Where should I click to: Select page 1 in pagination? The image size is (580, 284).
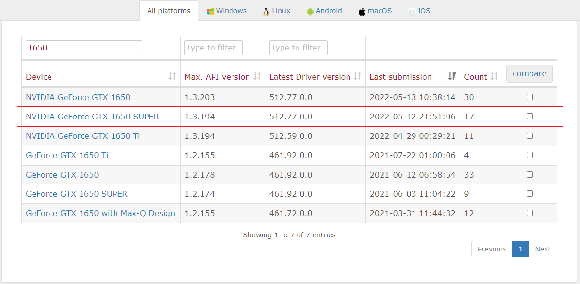pyautogui.click(x=520, y=249)
